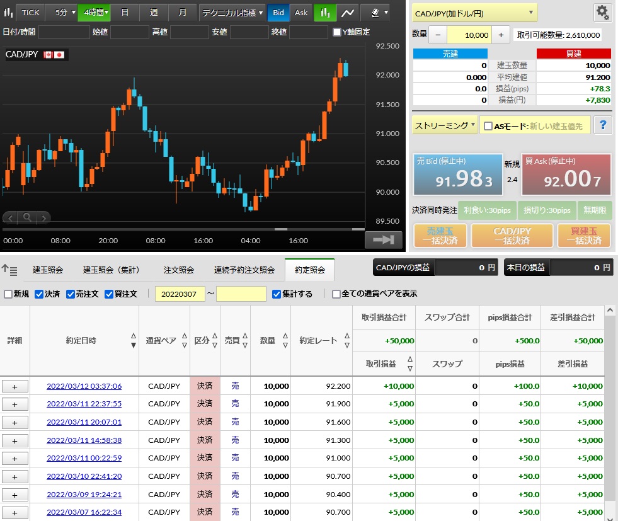Sort by 区分 column arrows
This screenshot has width=618, height=521.
[x=215, y=340]
